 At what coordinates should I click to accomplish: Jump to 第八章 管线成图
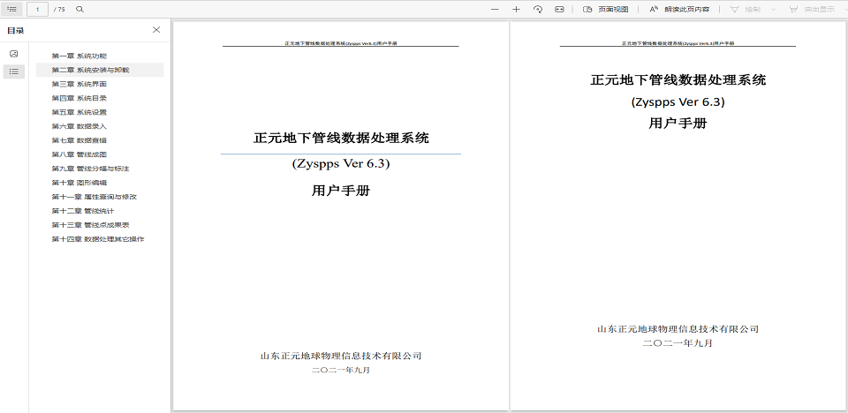pyautogui.click(x=79, y=154)
